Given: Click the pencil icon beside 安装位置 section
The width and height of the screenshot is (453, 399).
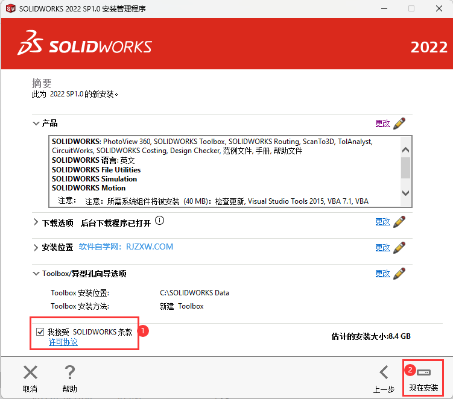Looking at the screenshot, I should [x=399, y=247].
